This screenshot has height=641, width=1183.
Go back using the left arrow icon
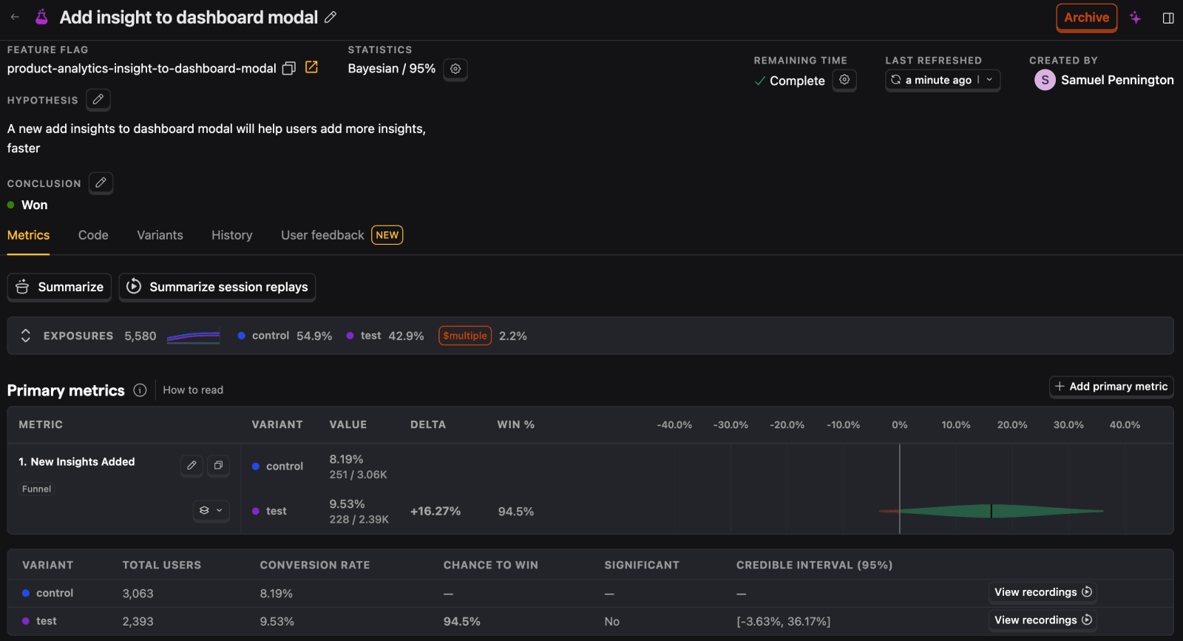coord(15,17)
